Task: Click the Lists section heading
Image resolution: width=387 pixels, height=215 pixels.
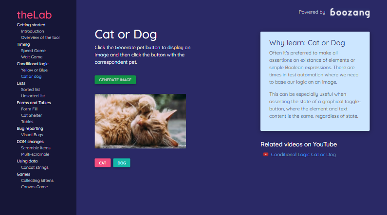Action: pyautogui.click(x=21, y=83)
